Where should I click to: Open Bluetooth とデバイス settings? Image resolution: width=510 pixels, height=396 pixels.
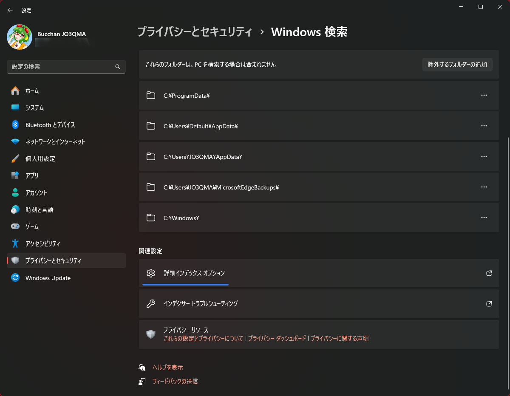pyautogui.click(x=66, y=124)
